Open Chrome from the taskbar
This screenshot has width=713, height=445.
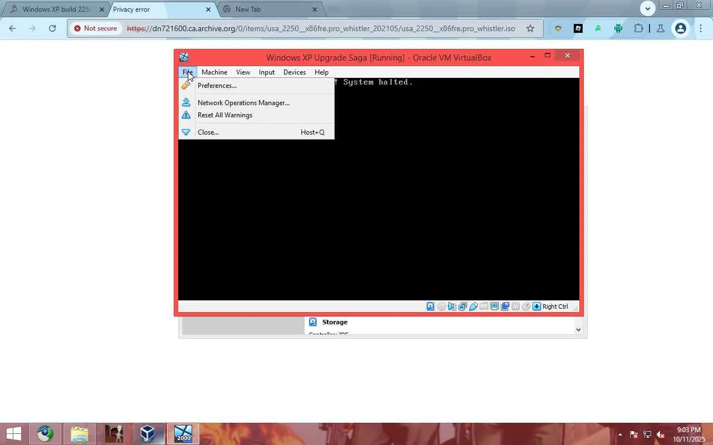[46, 434]
